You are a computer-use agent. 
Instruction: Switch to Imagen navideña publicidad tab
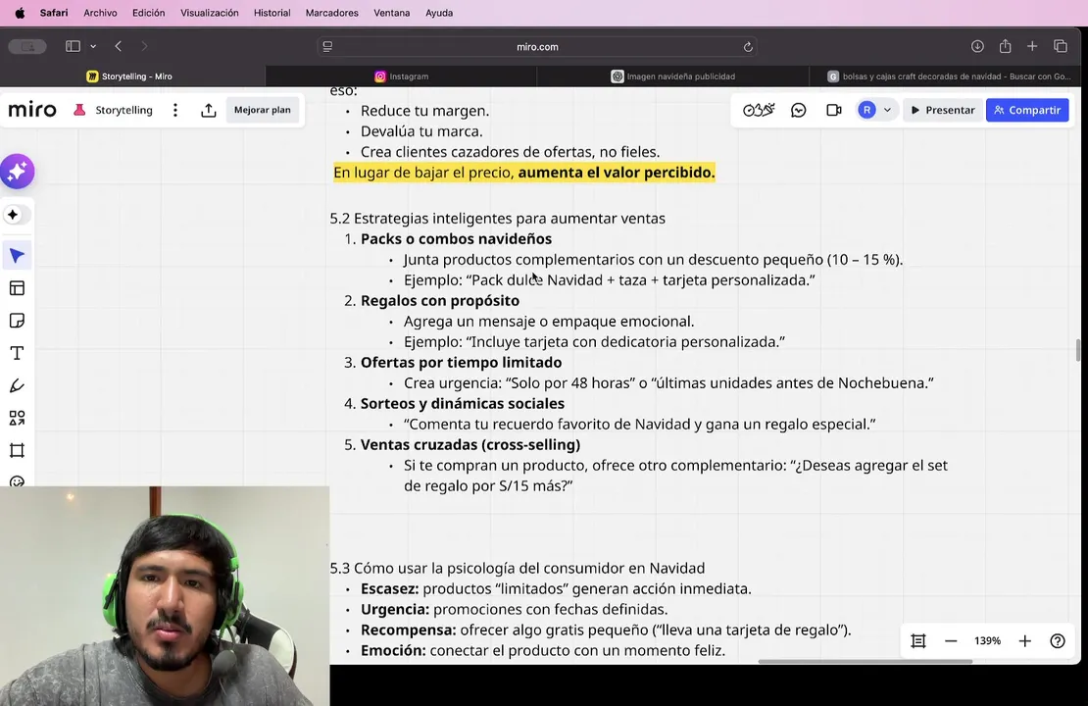pos(672,76)
